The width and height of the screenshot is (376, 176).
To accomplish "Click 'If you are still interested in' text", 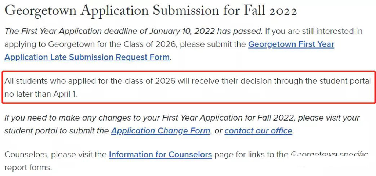I will pyautogui.click(x=314, y=31).
